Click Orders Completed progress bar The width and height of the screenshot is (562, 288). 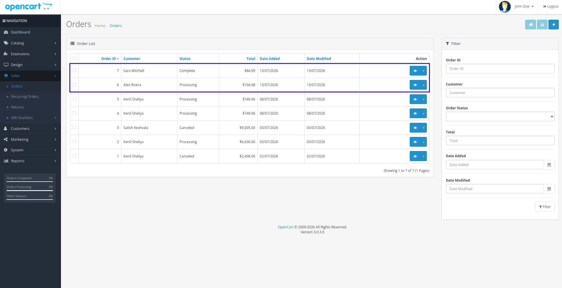[30, 182]
